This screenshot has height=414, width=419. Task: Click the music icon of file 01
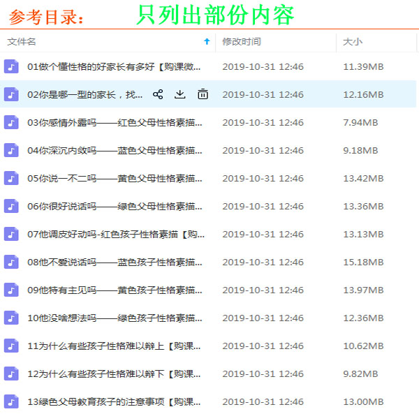(11, 67)
